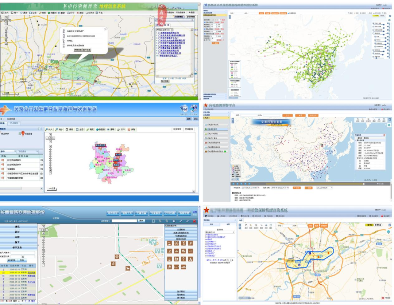Expand 禁令标志 section in sign panel

pyautogui.click(x=181, y=298)
